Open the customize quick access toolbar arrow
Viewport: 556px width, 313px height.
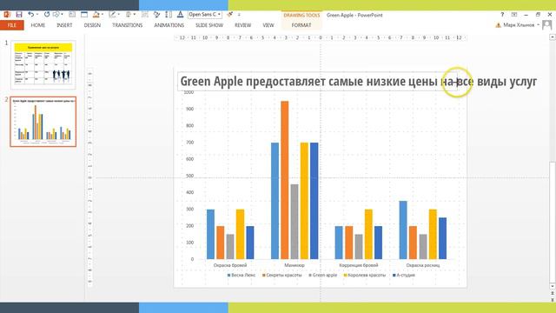coord(239,15)
